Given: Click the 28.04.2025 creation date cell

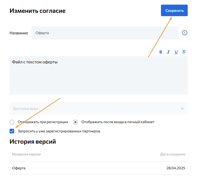Looking at the screenshot, I should click(x=176, y=168).
